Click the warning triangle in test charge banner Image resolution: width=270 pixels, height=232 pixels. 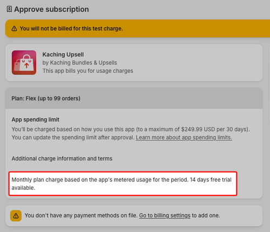point(14,29)
